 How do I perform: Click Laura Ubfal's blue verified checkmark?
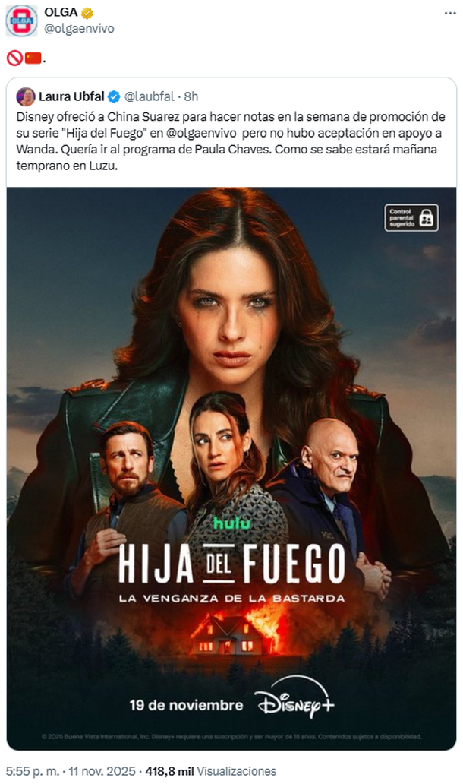tap(114, 96)
